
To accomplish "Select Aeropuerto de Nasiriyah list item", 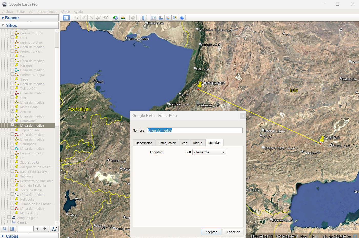I will tap(37, 167).
